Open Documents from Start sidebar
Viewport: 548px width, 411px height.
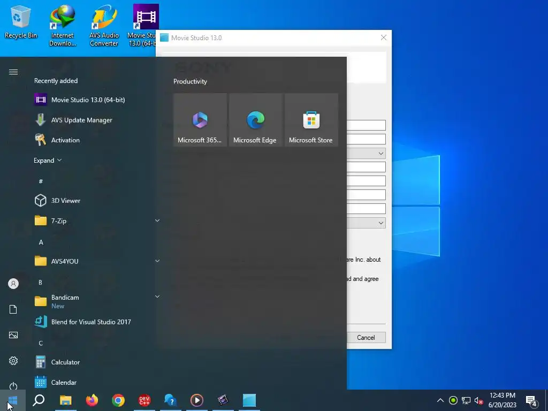point(13,309)
